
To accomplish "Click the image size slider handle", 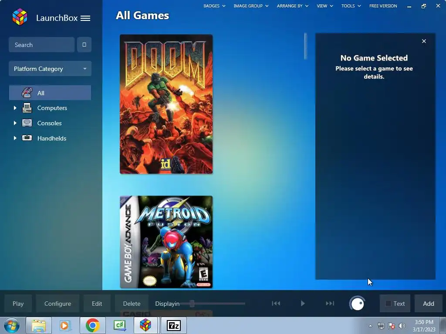I will (x=192, y=304).
